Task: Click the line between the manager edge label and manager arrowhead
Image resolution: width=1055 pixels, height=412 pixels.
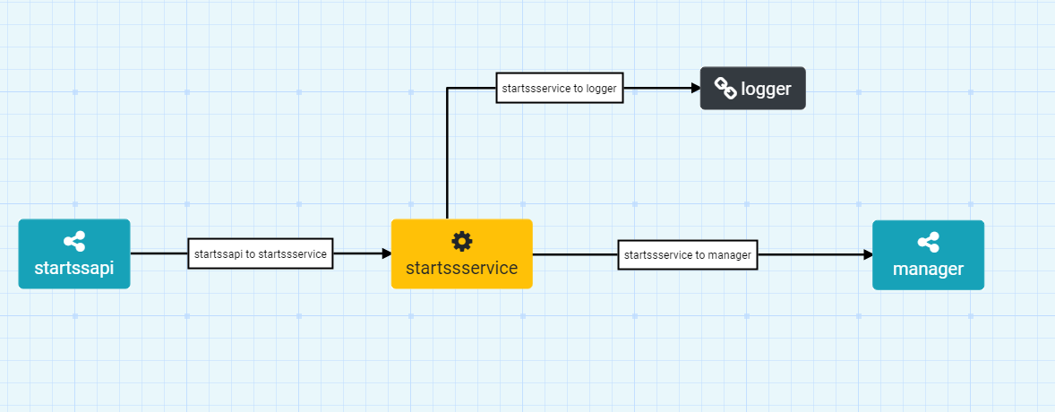Action: [x=811, y=254]
